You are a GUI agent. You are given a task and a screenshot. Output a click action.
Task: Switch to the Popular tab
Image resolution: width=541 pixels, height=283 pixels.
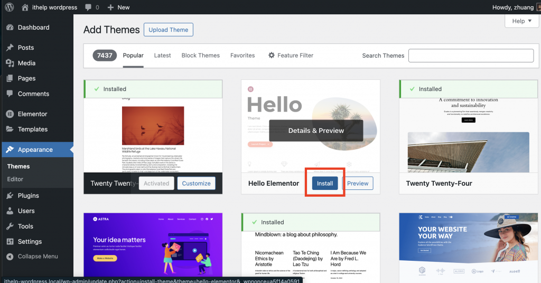click(x=133, y=56)
